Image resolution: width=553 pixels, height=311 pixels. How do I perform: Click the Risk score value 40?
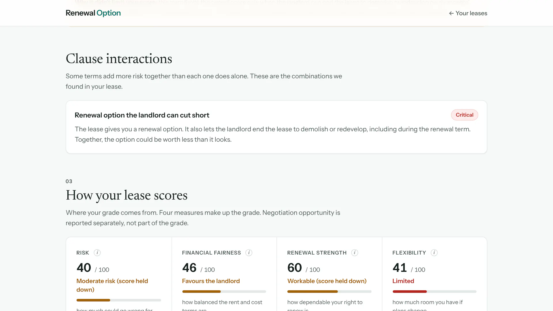(84, 268)
